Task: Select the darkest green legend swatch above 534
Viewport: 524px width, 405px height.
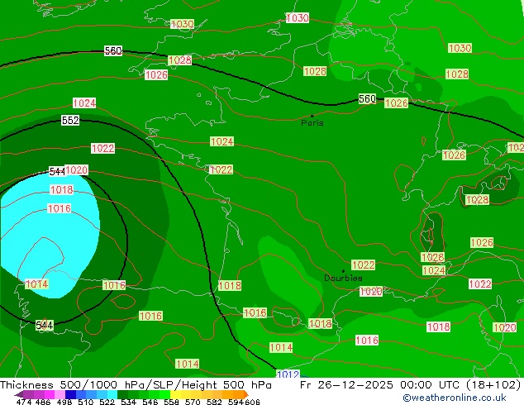Action: point(123,394)
